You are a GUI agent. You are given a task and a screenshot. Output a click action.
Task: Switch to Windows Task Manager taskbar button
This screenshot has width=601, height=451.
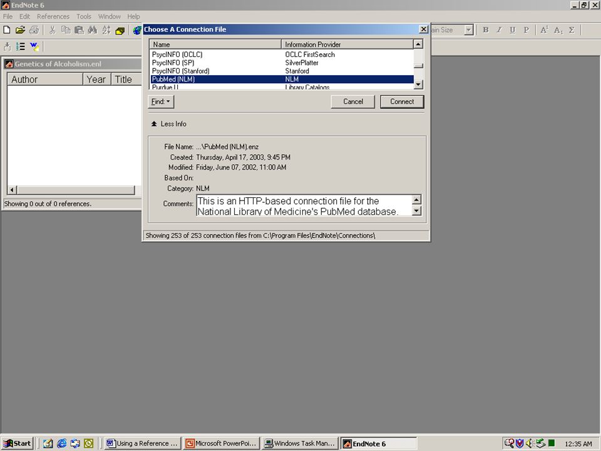(300, 443)
